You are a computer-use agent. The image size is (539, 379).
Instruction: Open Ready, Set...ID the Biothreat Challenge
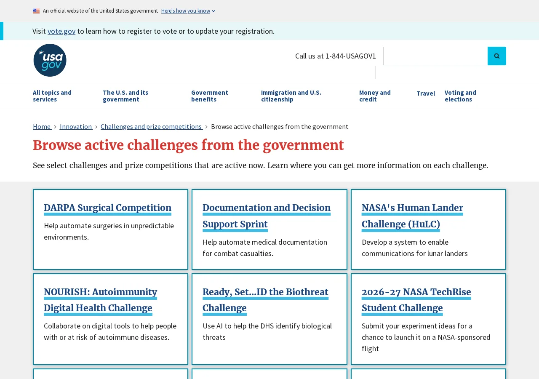tap(265, 300)
